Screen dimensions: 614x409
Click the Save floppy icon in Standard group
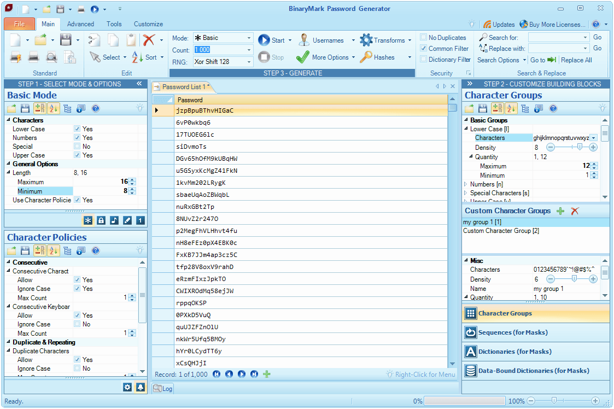point(66,39)
